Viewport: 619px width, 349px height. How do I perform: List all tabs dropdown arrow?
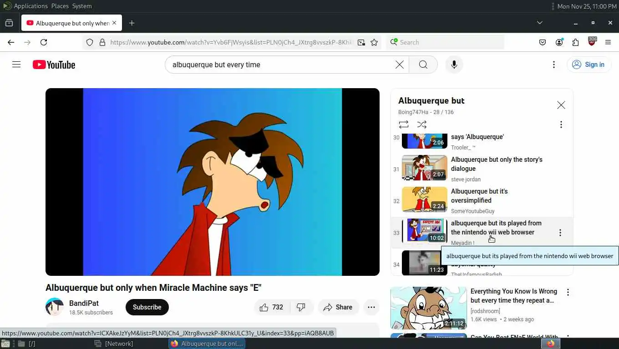coord(539,23)
